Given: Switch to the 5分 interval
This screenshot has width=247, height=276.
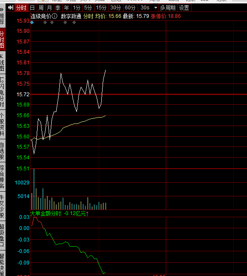Looking at the screenshot, I should point(88,8).
